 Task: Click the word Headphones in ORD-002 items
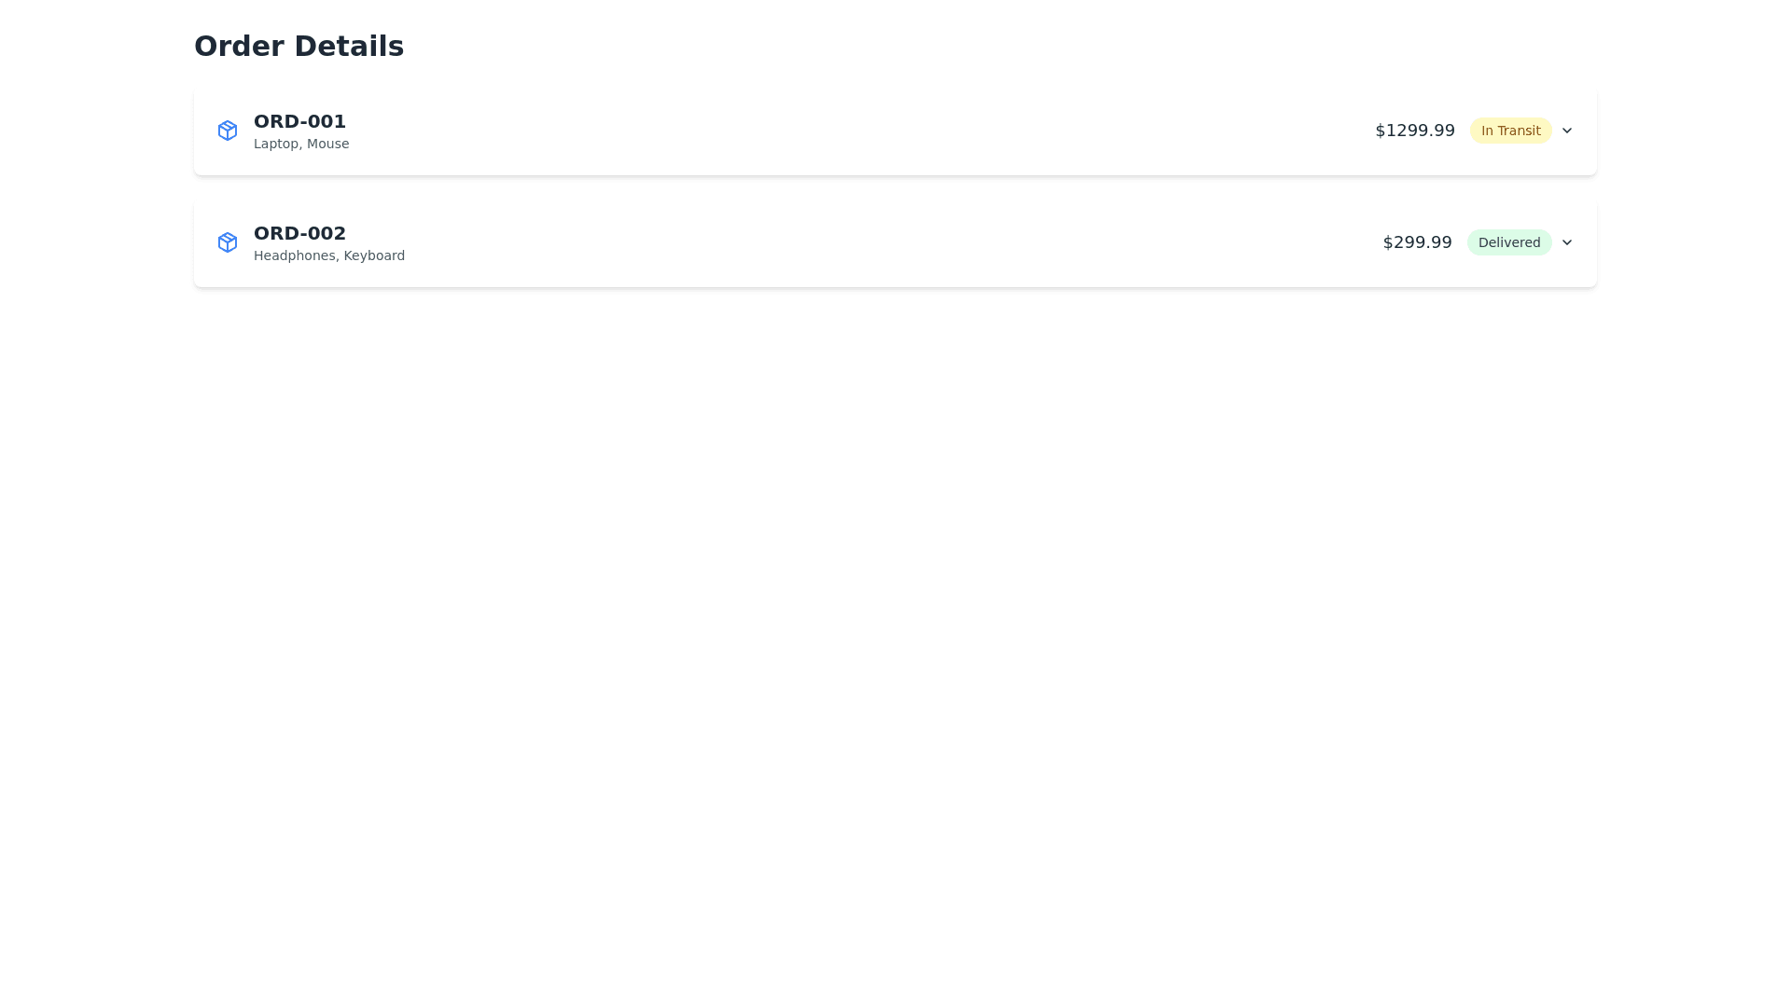[x=294, y=255]
